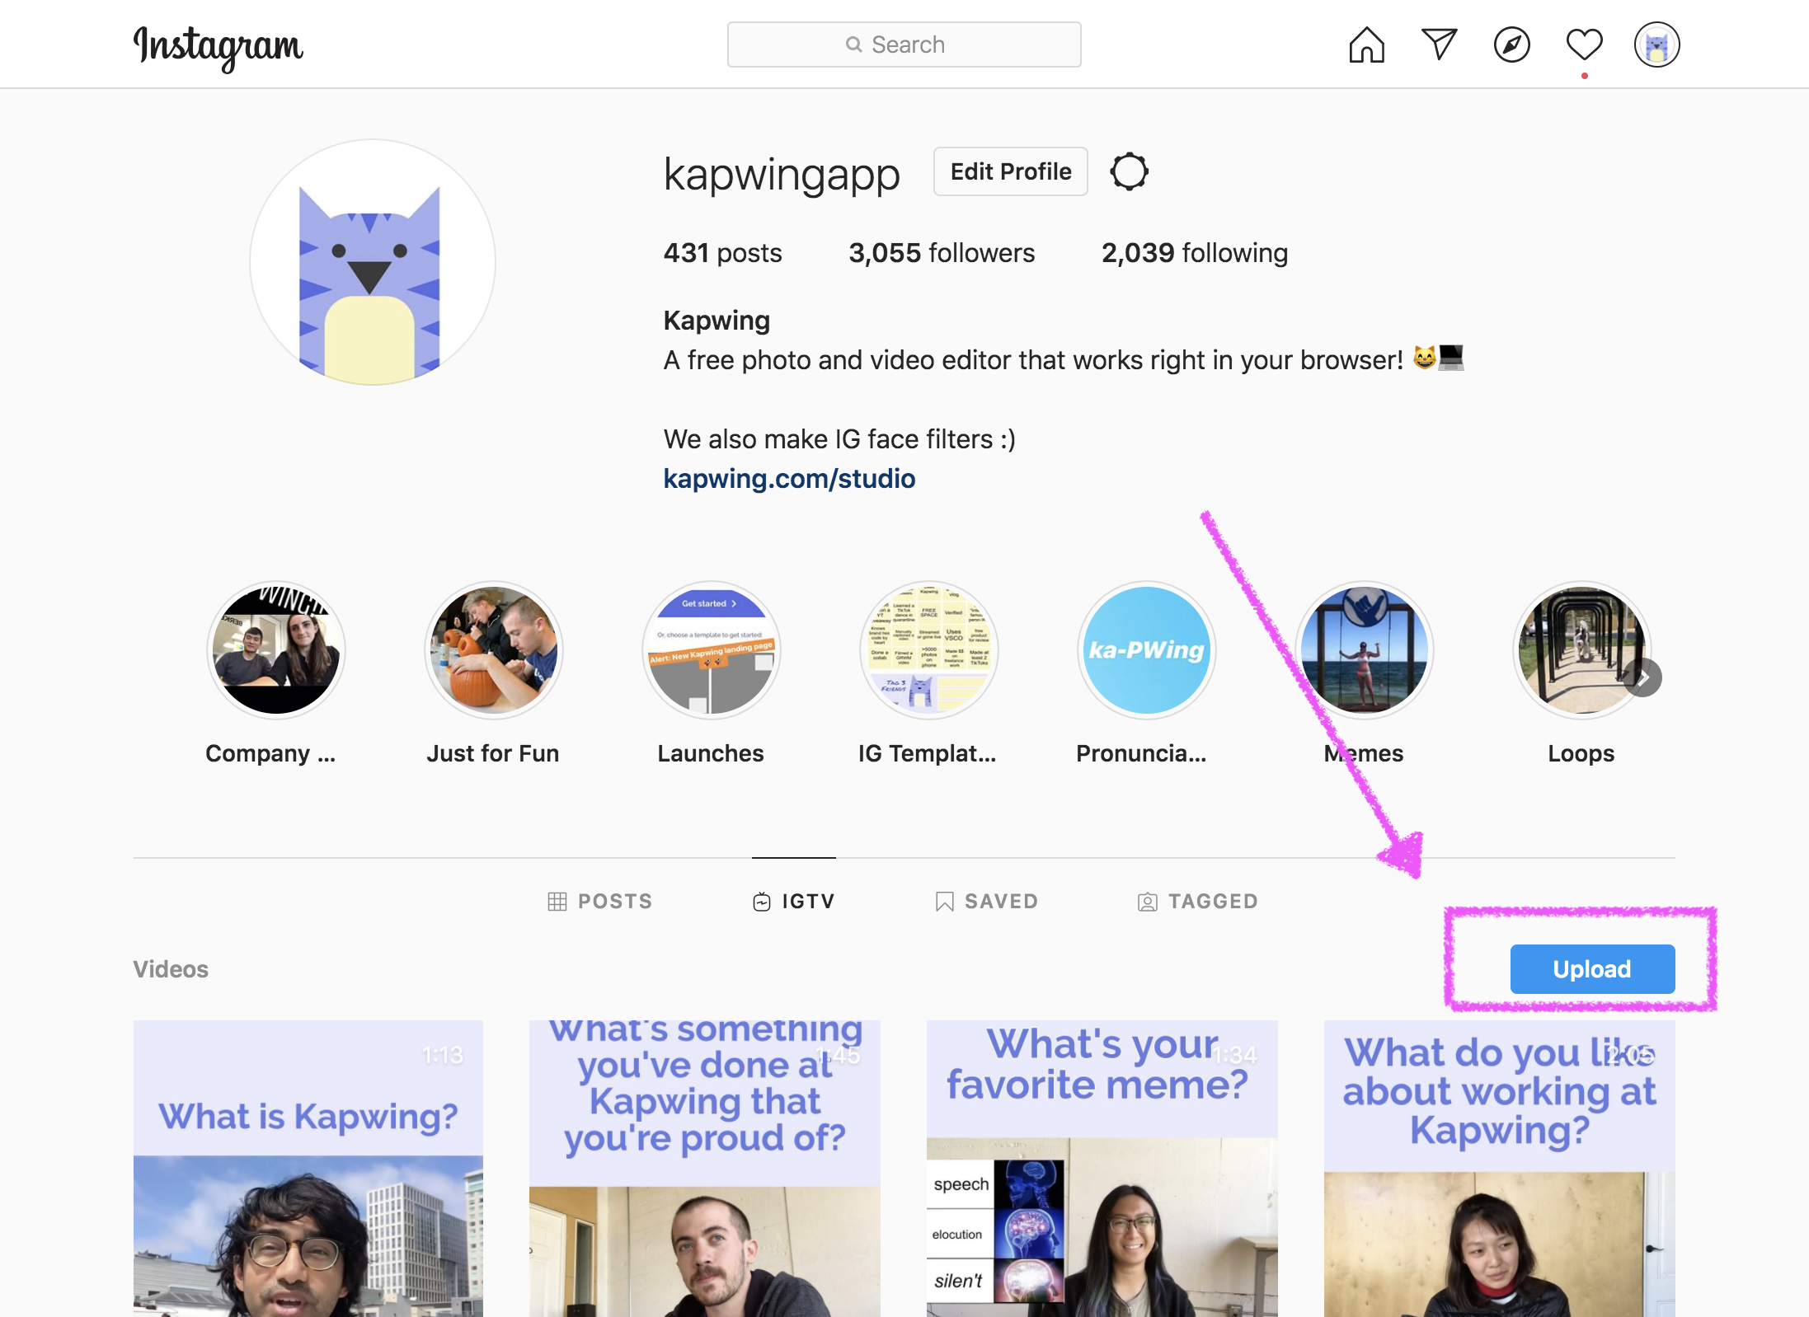Open the settings gear next to Edit Profile
Viewport: 1809px width, 1317px height.
(x=1129, y=171)
